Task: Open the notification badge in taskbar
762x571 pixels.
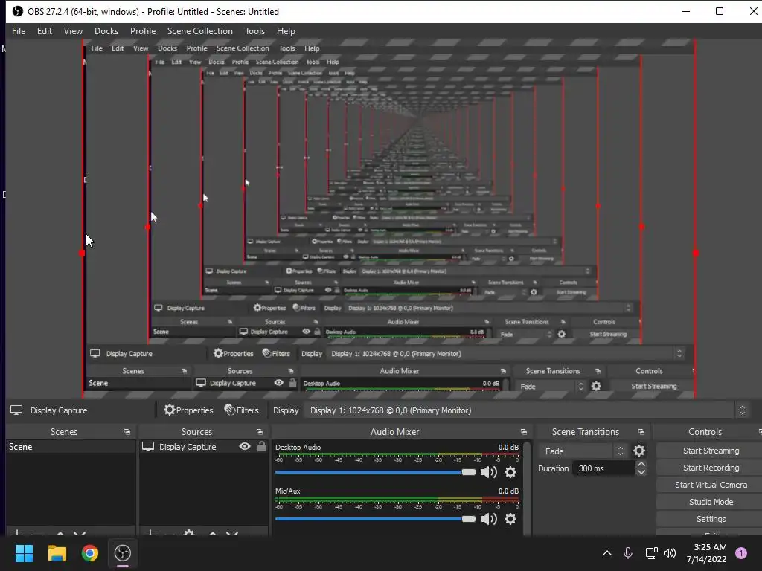Action: [x=741, y=553]
